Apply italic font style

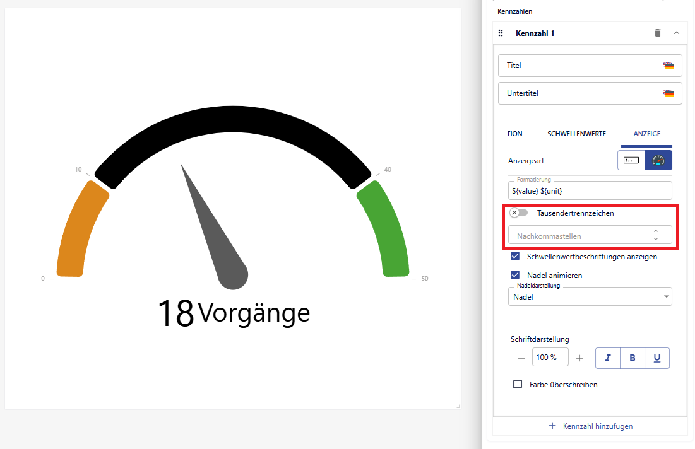[608, 358]
